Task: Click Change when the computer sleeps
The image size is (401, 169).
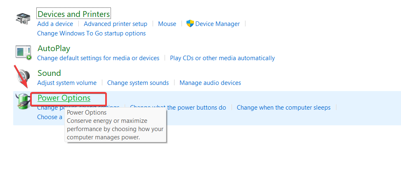Action: [x=283, y=108]
